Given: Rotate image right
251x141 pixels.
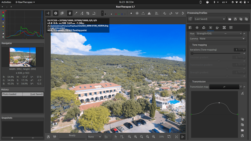Looking at the screenshot, I should coord(171,13).
